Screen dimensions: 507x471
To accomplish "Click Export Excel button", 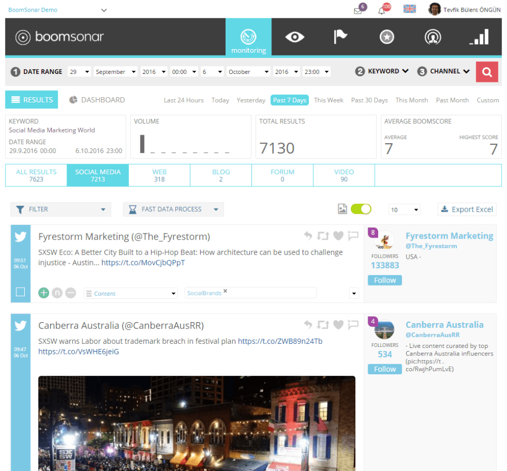I will pos(467,210).
